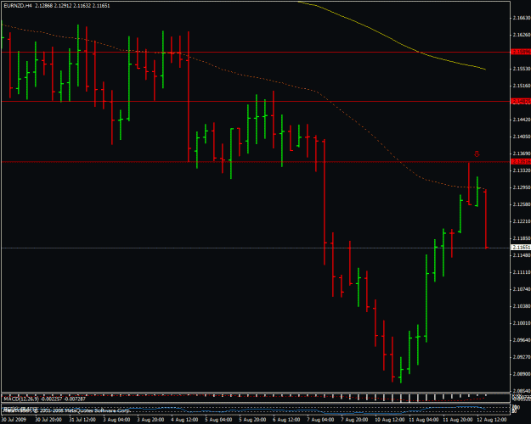
Task: Click the 2.13690 price axis label
Action: point(522,153)
